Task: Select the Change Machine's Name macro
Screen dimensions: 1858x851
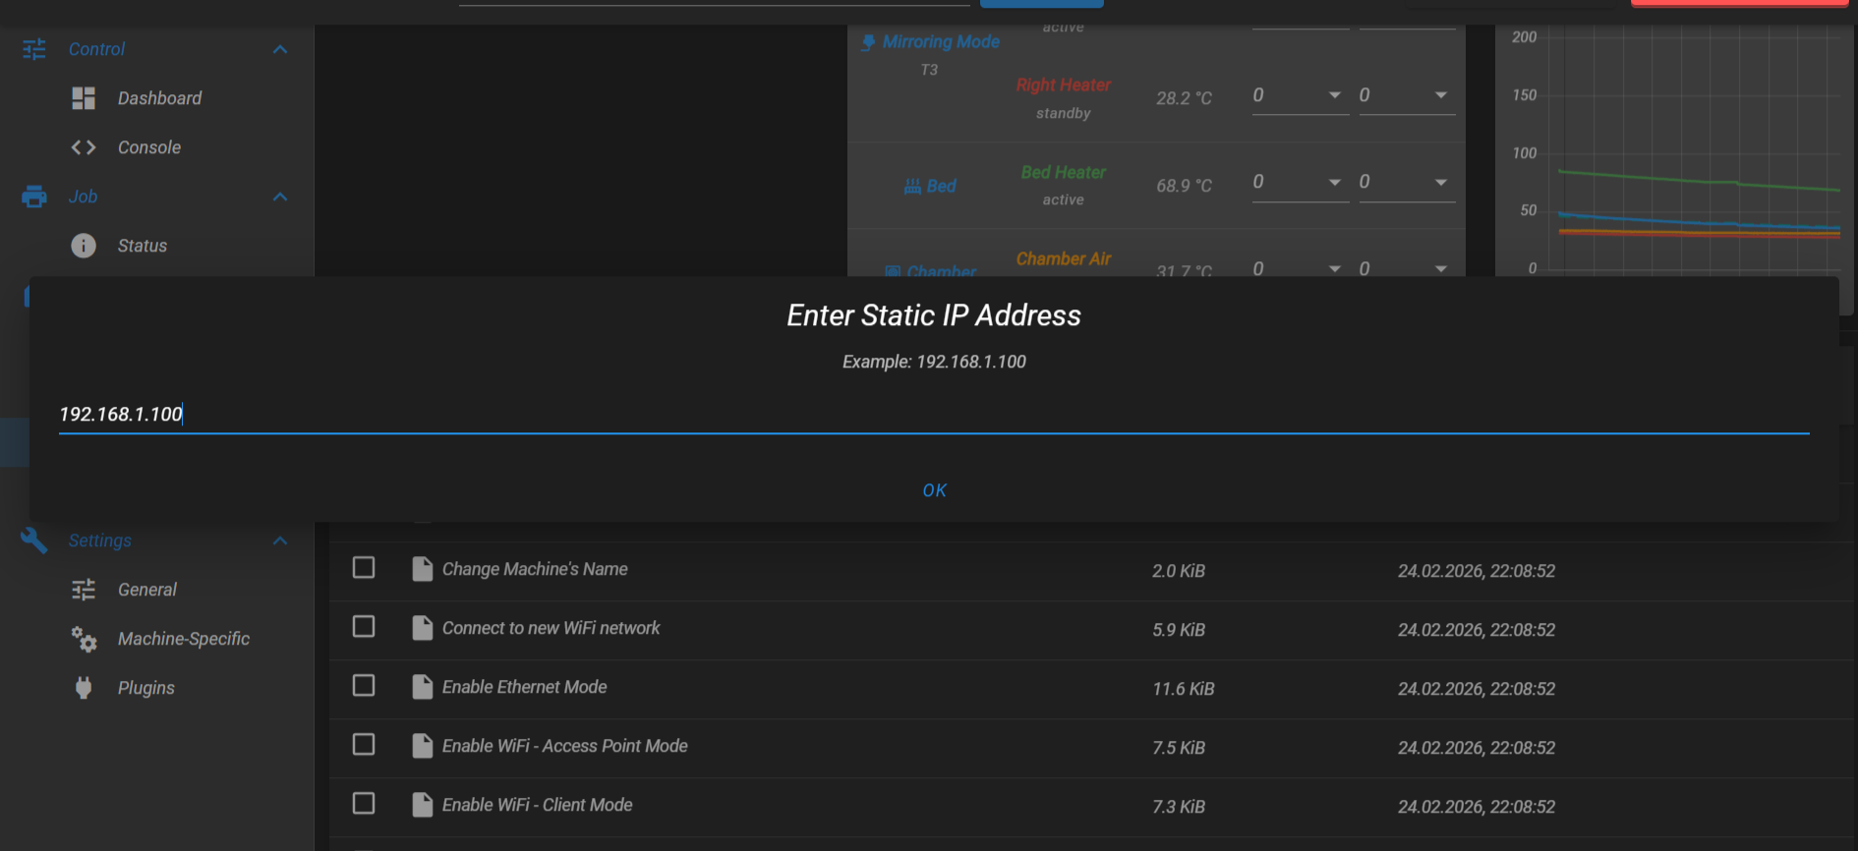Action: pyautogui.click(x=535, y=569)
